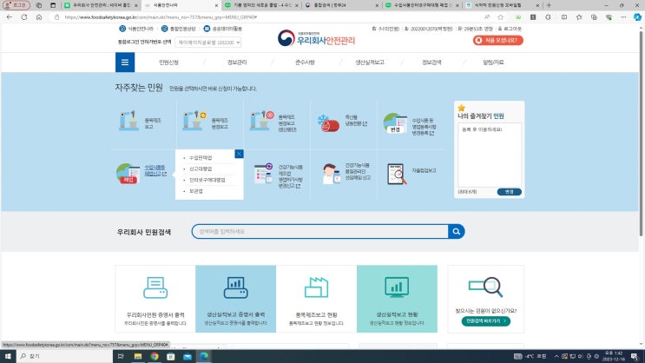The width and height of the screenshot is (645, 363).
Task: Close the 폐업신고 submenu popup
Action: (239, 154)
